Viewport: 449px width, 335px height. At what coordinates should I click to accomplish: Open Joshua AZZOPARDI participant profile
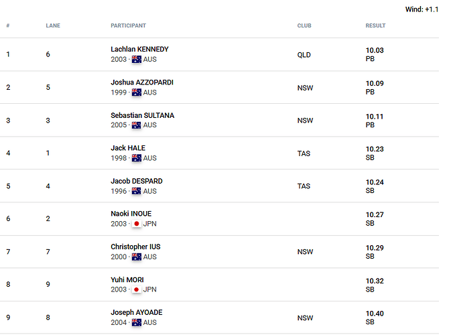(142, 82)
